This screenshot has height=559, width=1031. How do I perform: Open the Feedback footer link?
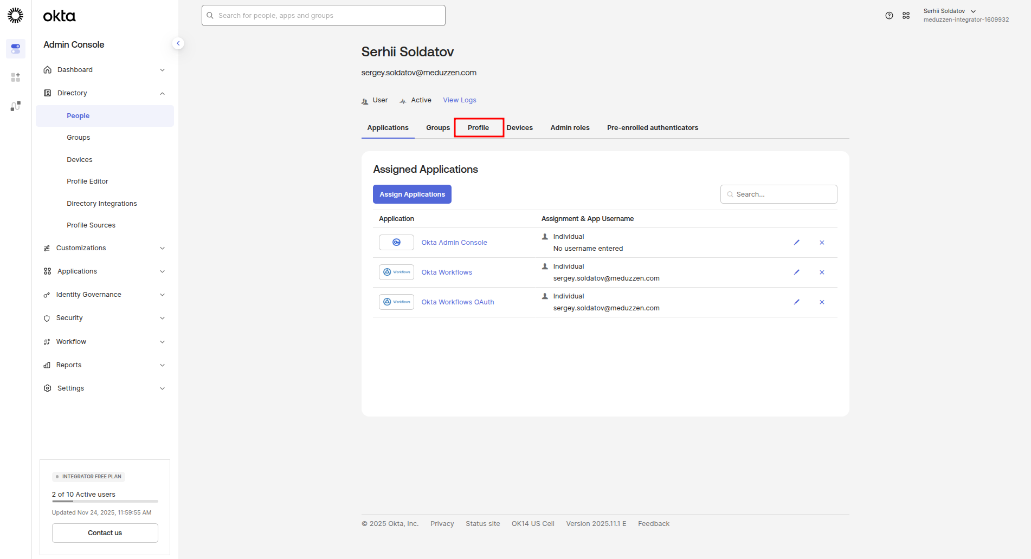click(654, 524)
